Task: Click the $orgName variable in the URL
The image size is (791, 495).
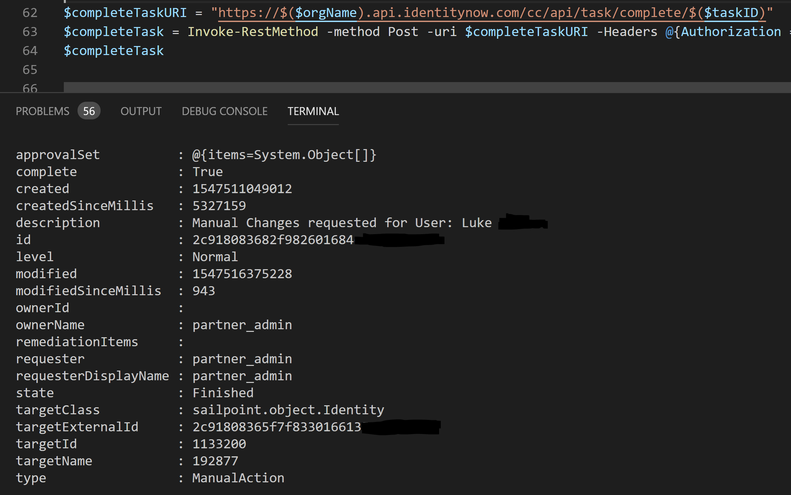Action: [326, 13]
